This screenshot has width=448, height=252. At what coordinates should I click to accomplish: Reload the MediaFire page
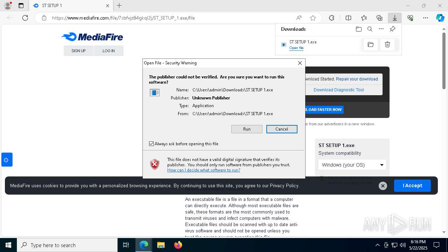tap(25, 18)
